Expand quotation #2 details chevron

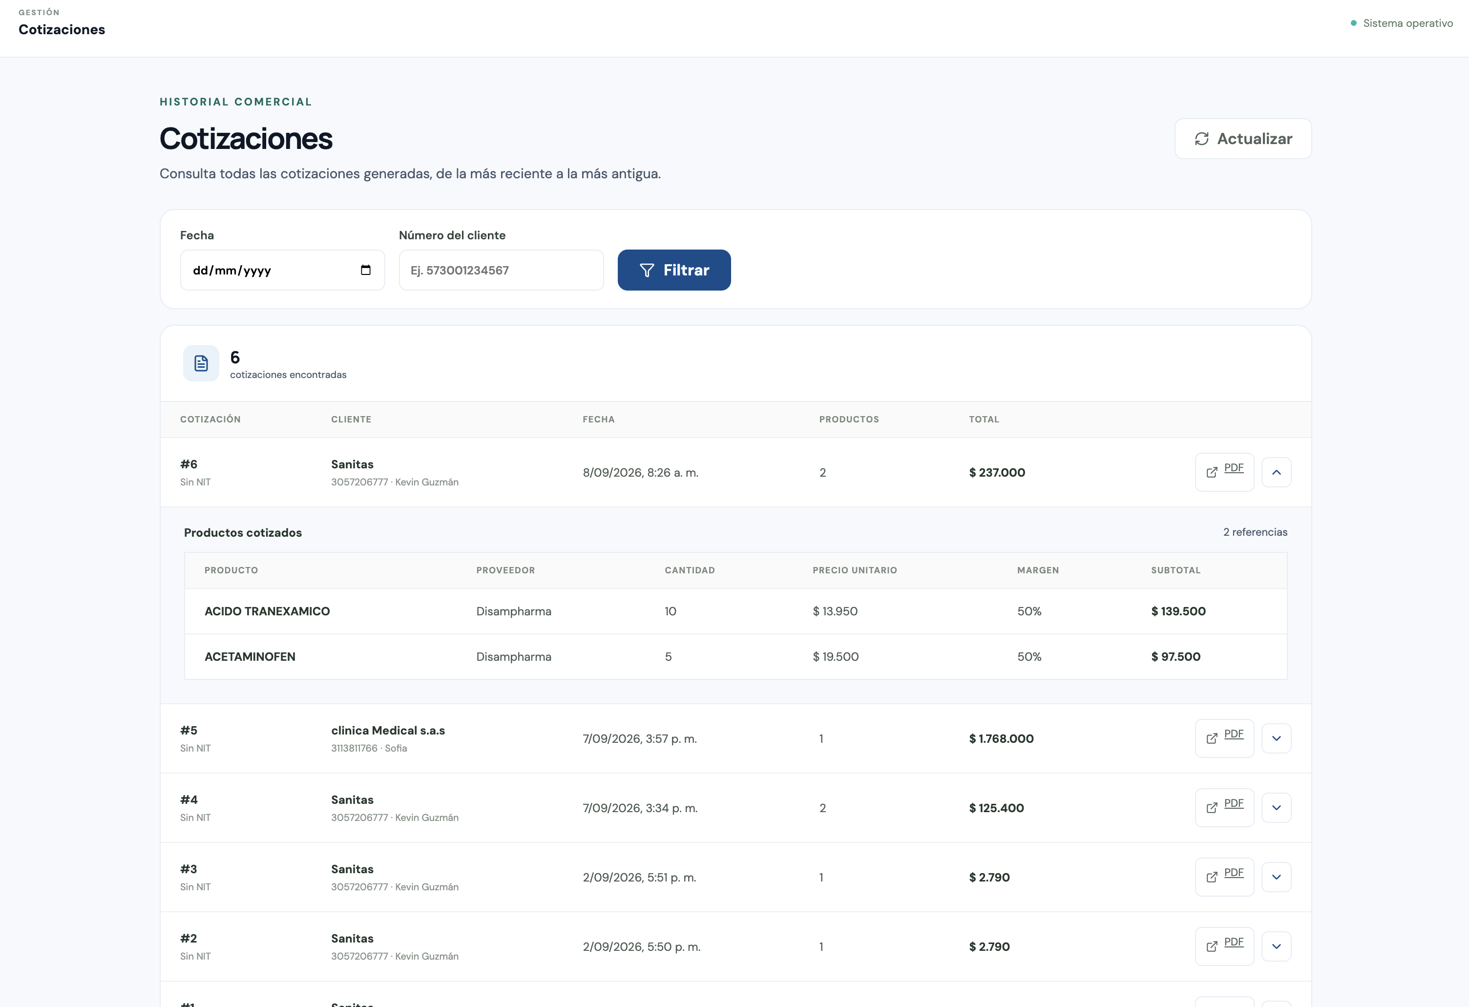point(1276,946)
